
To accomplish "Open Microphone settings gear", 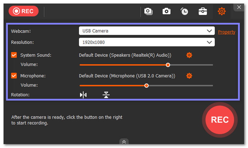I will (189, 76).
